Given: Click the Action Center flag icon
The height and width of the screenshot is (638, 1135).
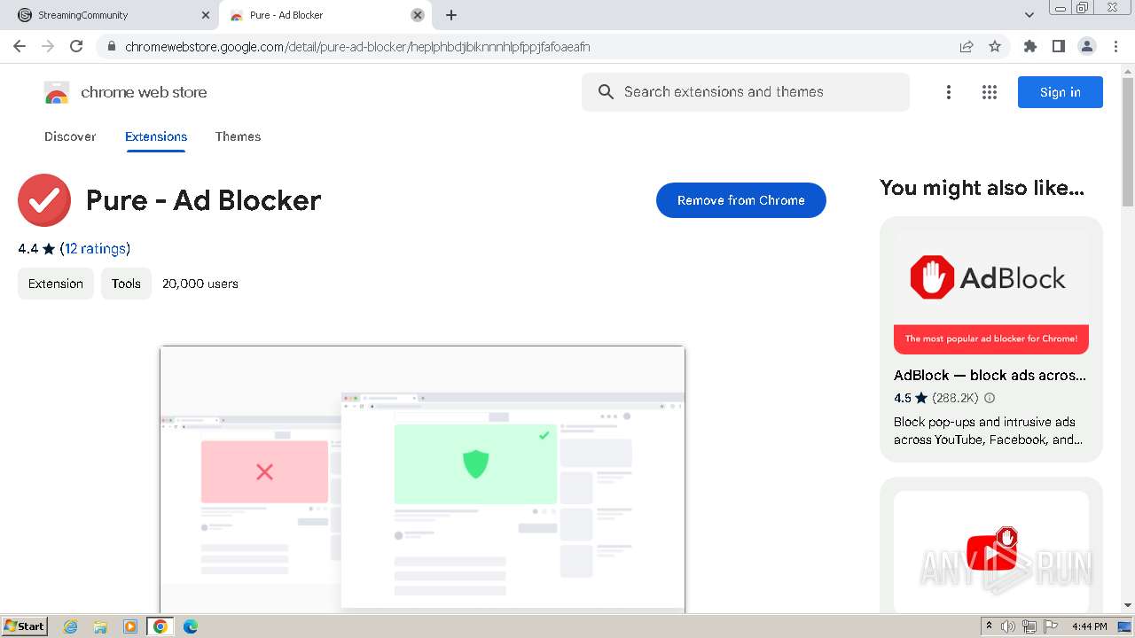Looking at the screenshot, I should coord(1049,626).
